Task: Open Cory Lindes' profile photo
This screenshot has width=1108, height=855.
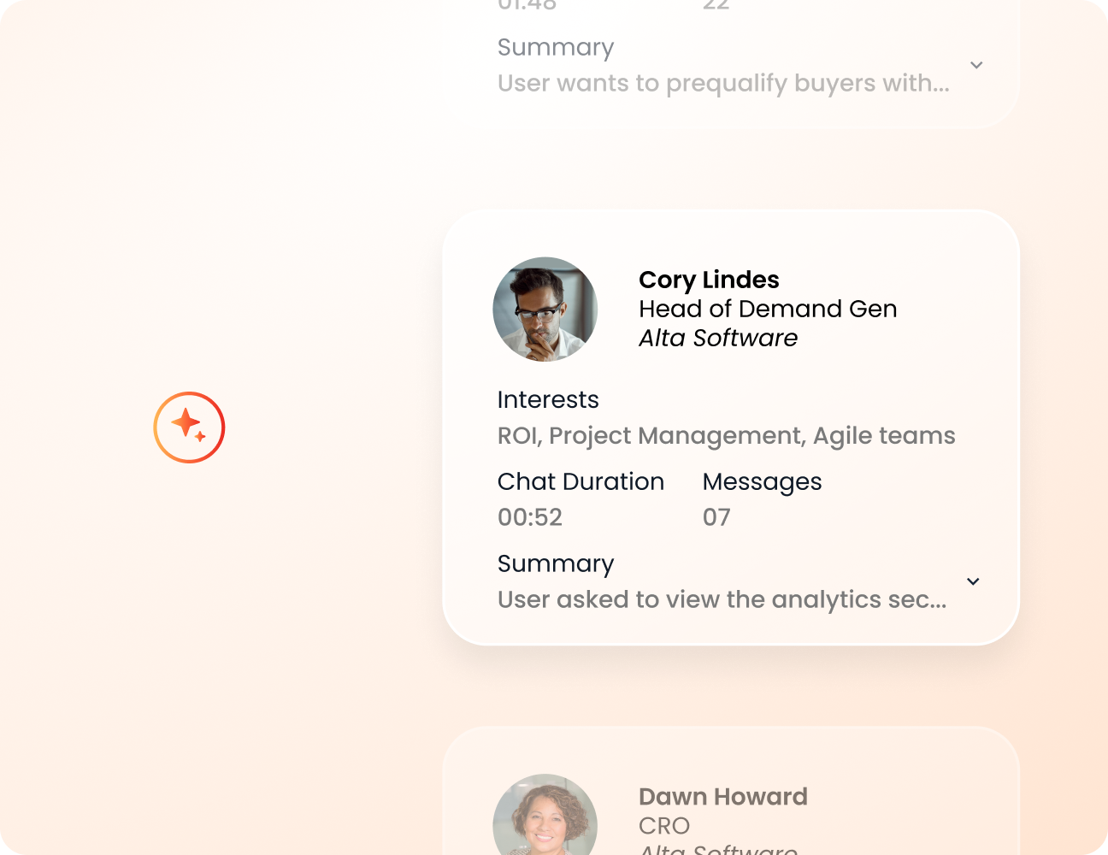Action: (545, 310)
